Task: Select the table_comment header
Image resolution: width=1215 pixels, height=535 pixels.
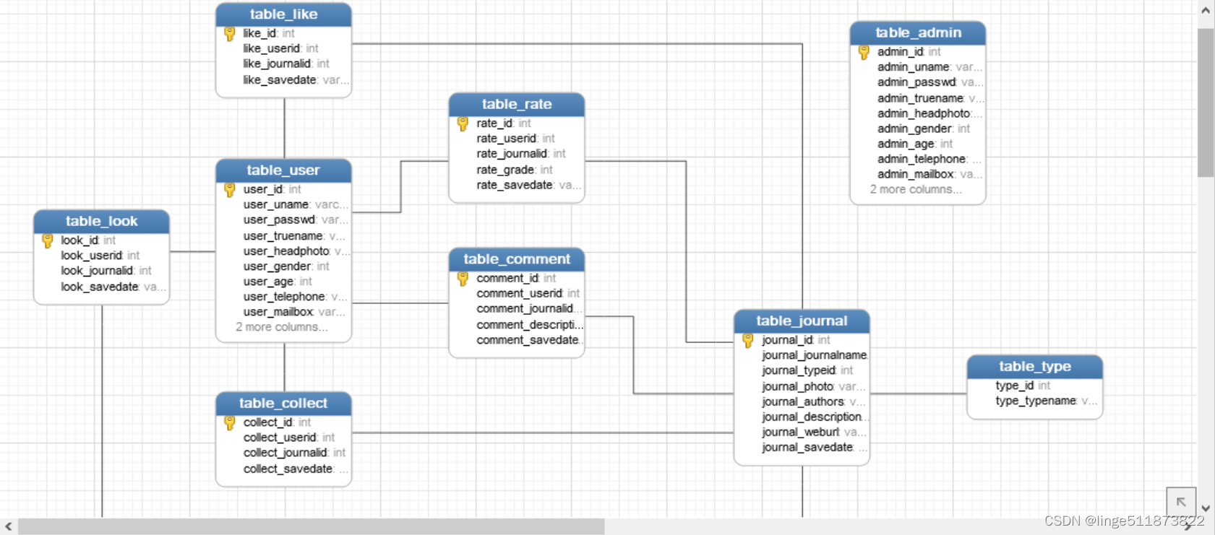Action: 517,259
